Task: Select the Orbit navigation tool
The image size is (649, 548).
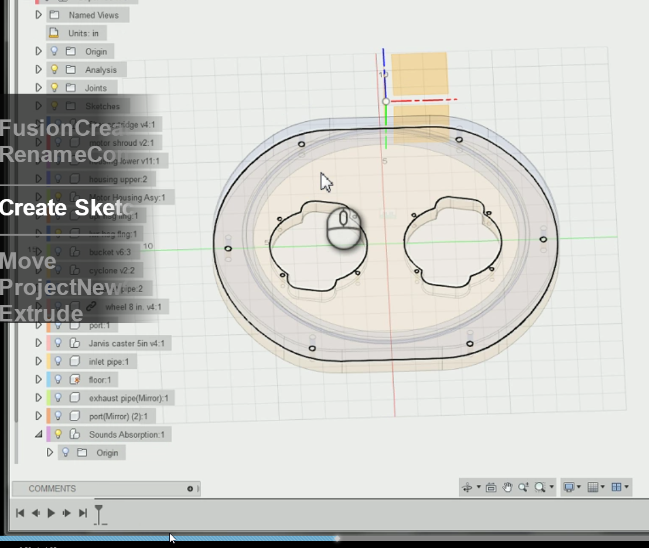Action: 467,488
